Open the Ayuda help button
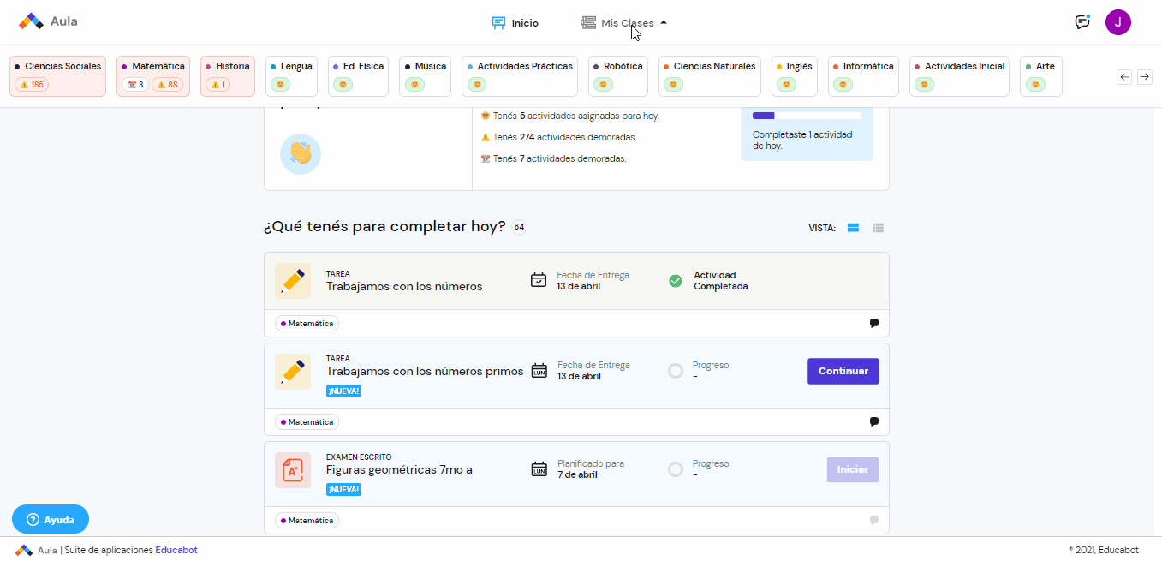Viewport: 1162px width, 561px height. 51,519
